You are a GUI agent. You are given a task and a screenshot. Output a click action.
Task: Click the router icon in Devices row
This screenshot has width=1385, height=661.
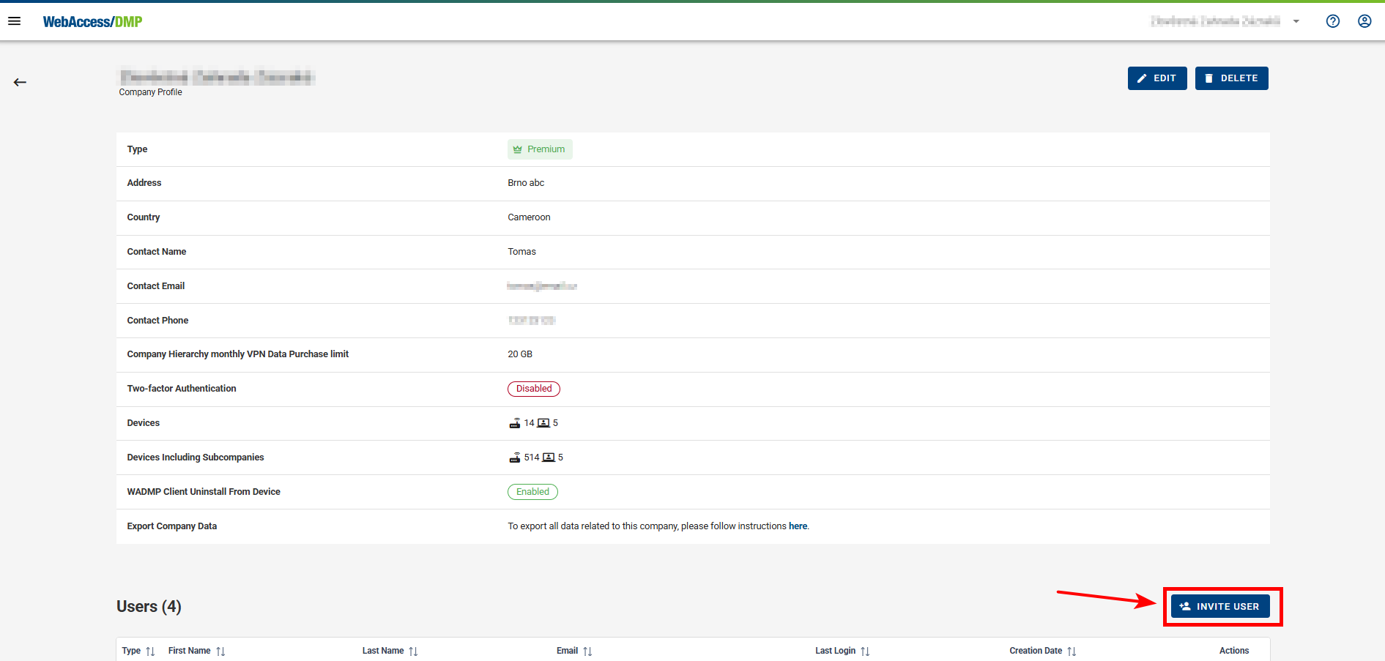tap(515, 423)
